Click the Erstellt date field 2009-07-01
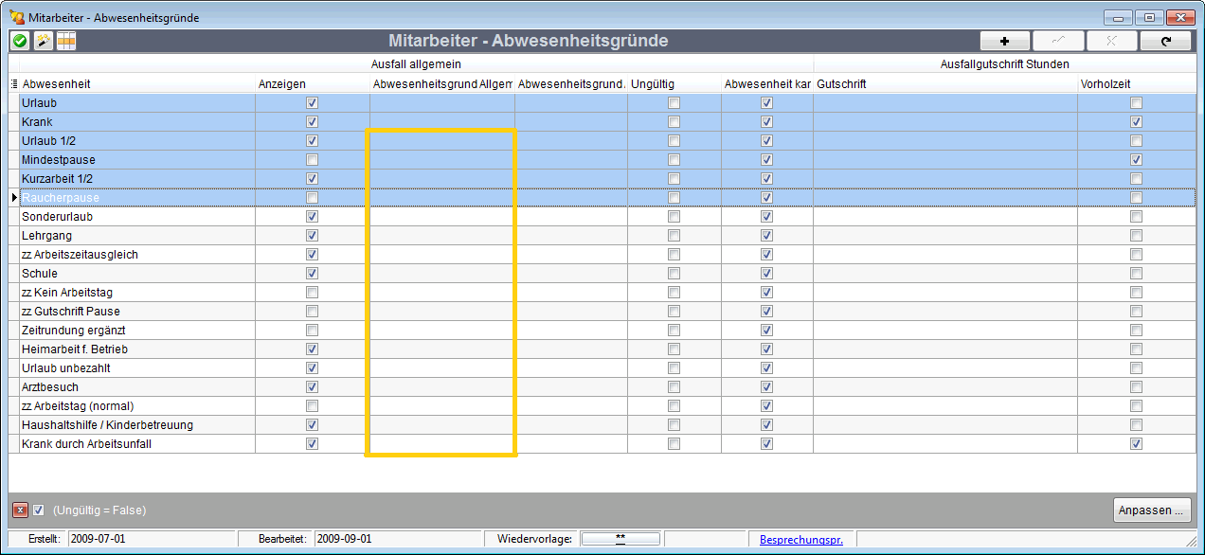1205x555 pixels. coord(152,539)
